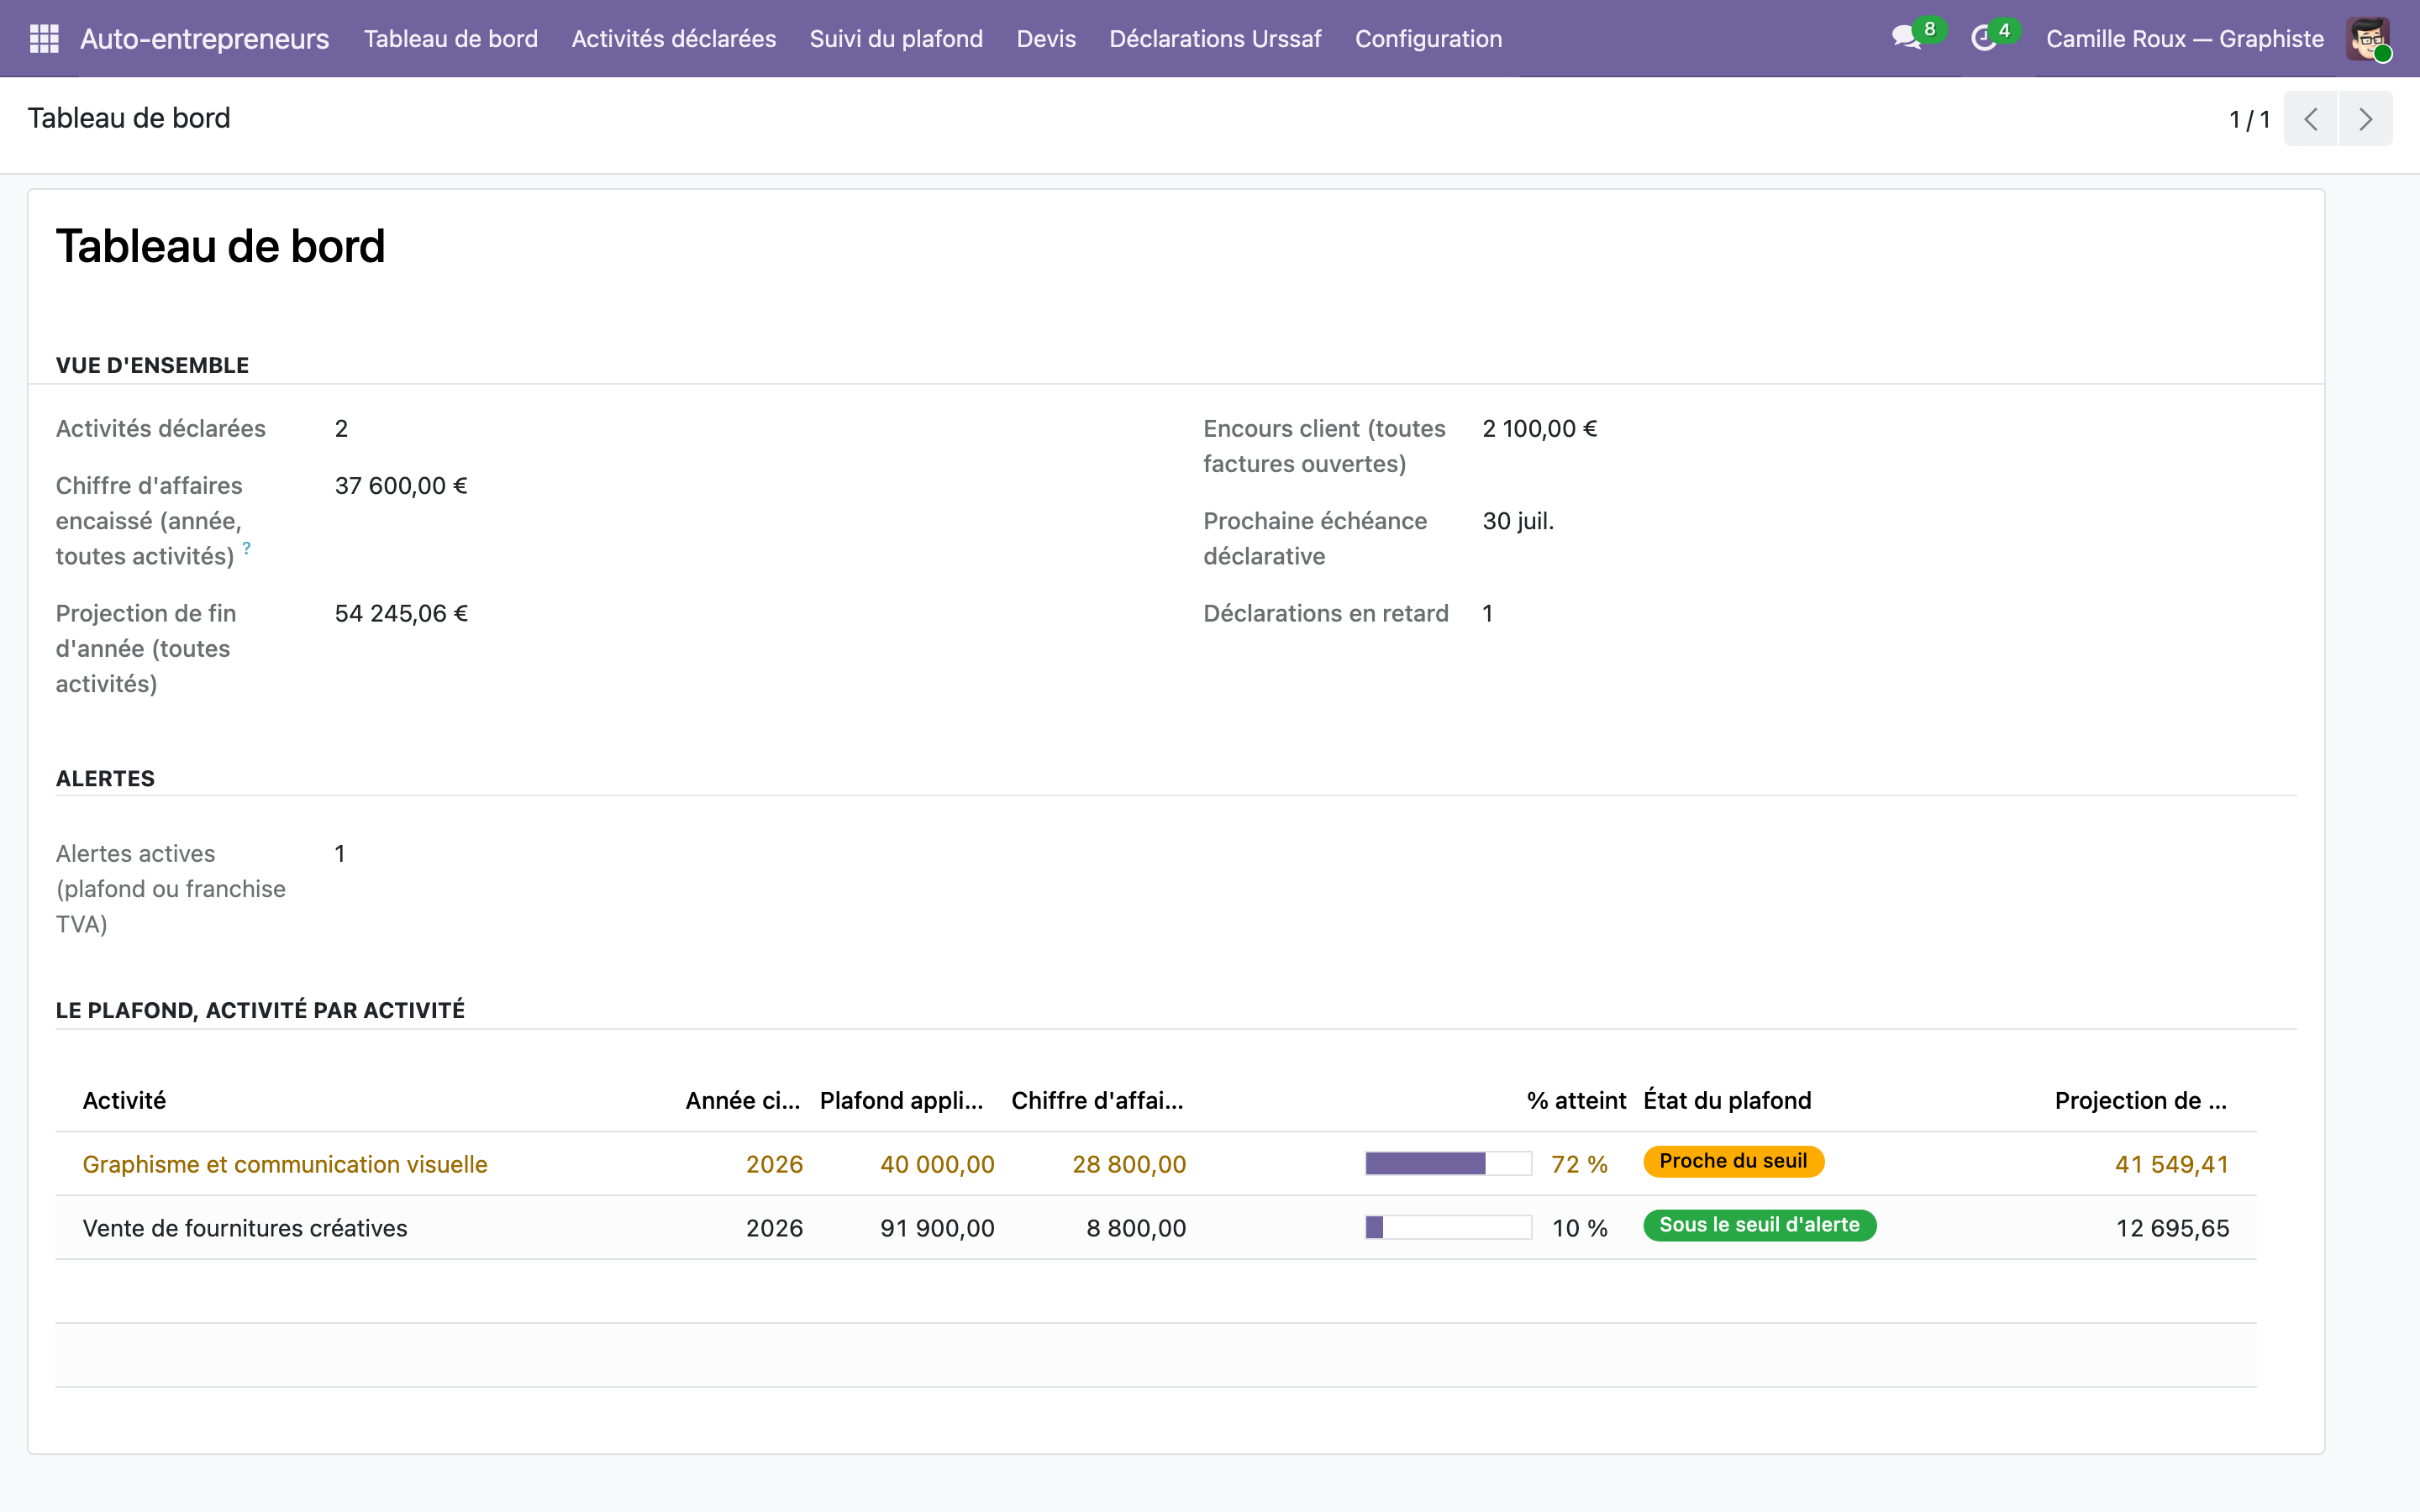Click the 8 800,00 chiffre d'affaires cell
The height and width of the screenshot is (1512, 2420).
pyautogui.click(x=1136, y=1228)
